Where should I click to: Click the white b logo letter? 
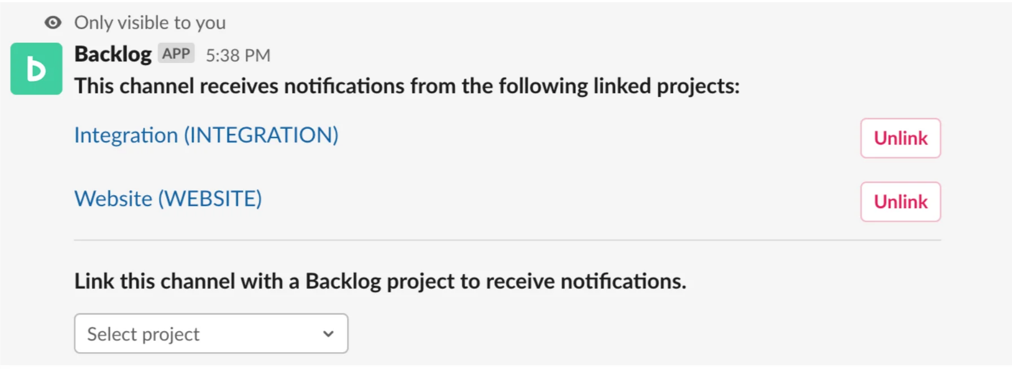click(x=36, y=69)
